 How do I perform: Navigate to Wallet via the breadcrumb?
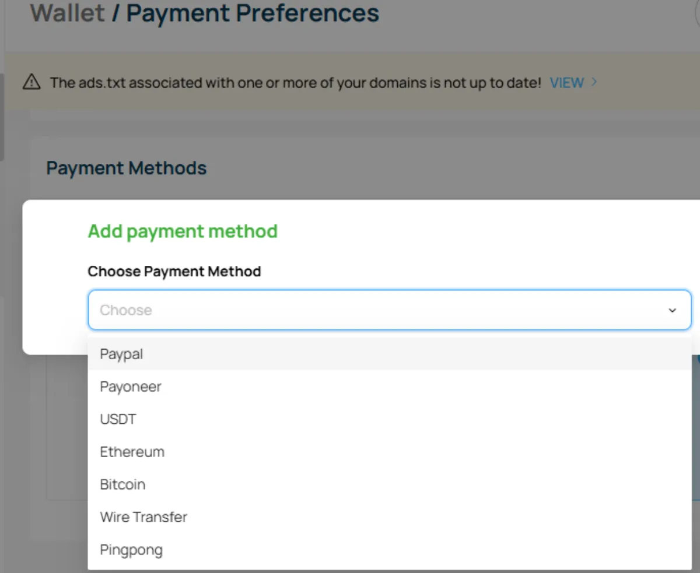coord(68,13)
